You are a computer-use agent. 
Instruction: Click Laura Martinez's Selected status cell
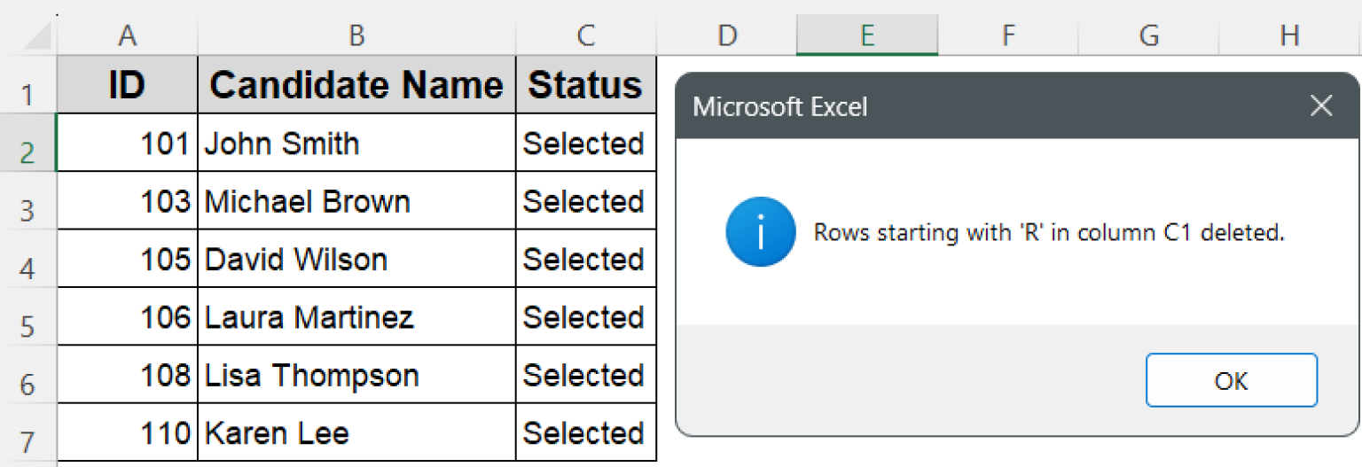(585, 317)
